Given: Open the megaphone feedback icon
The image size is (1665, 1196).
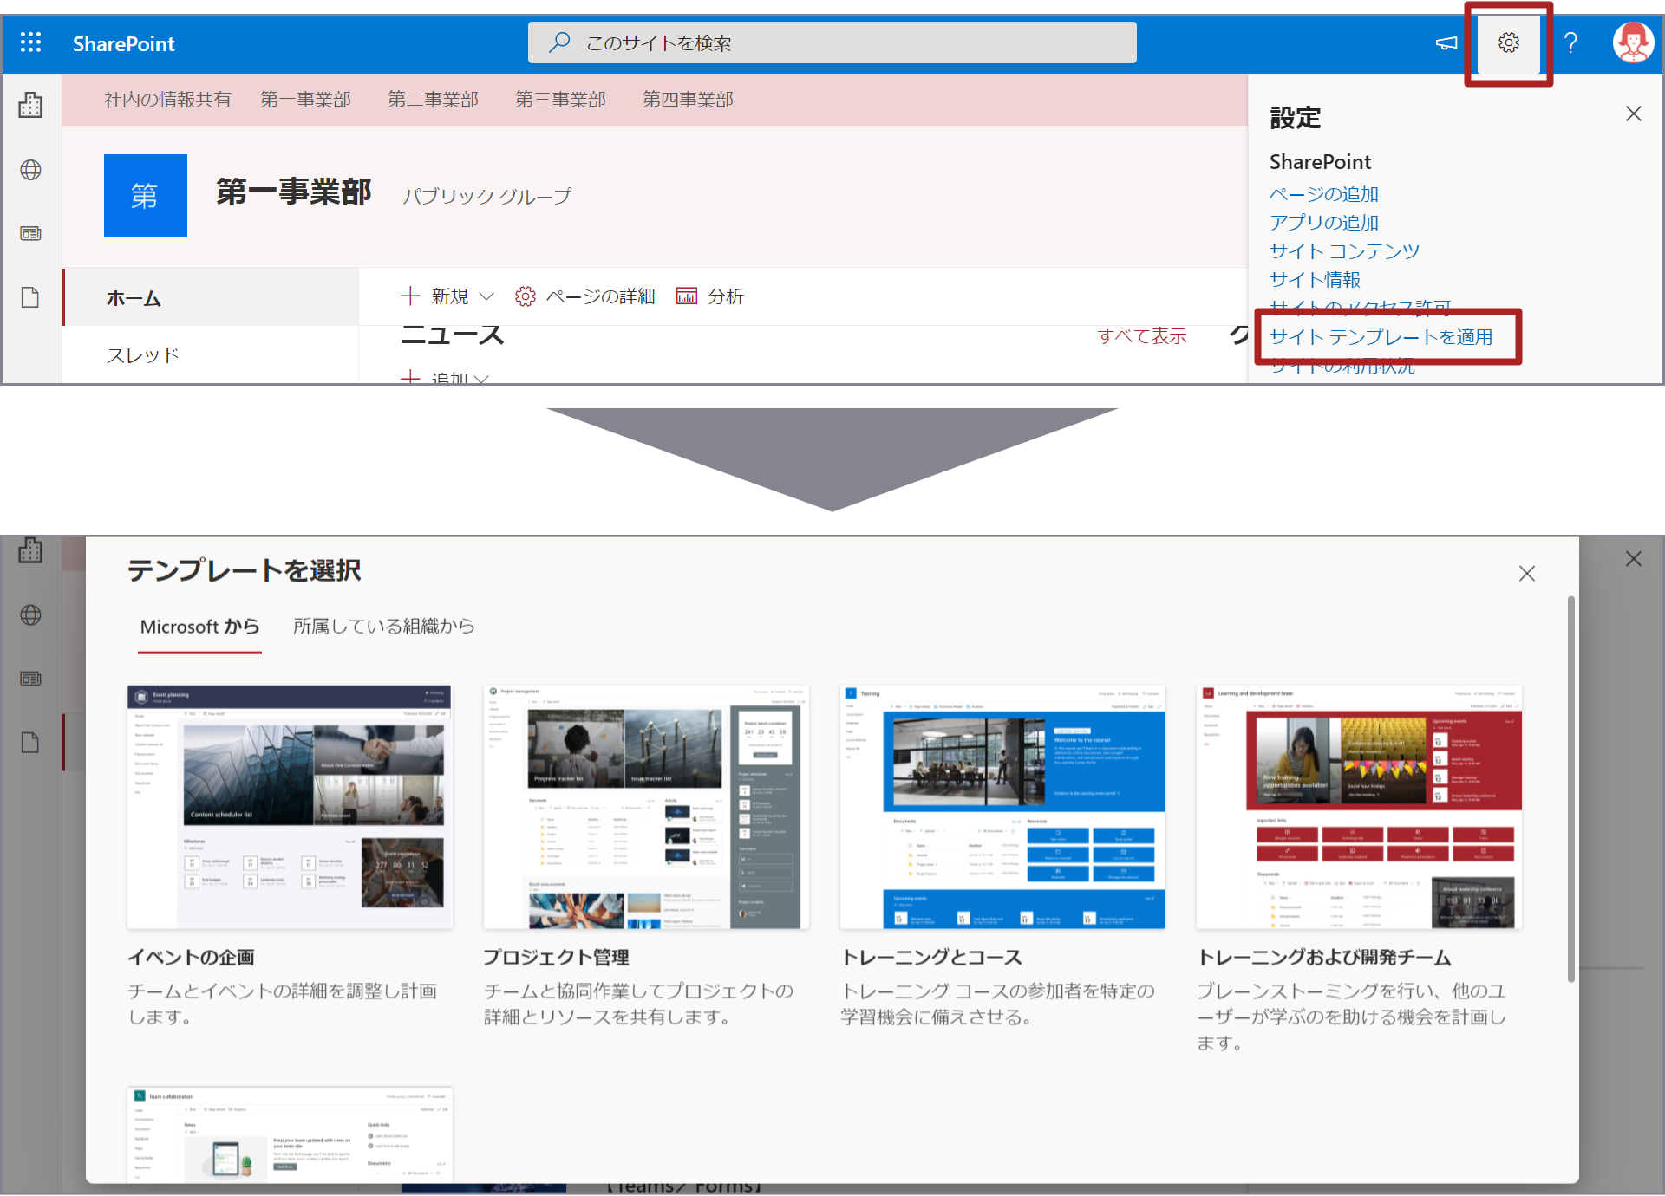Looking at the screenshot, I should click(1446, 42).
